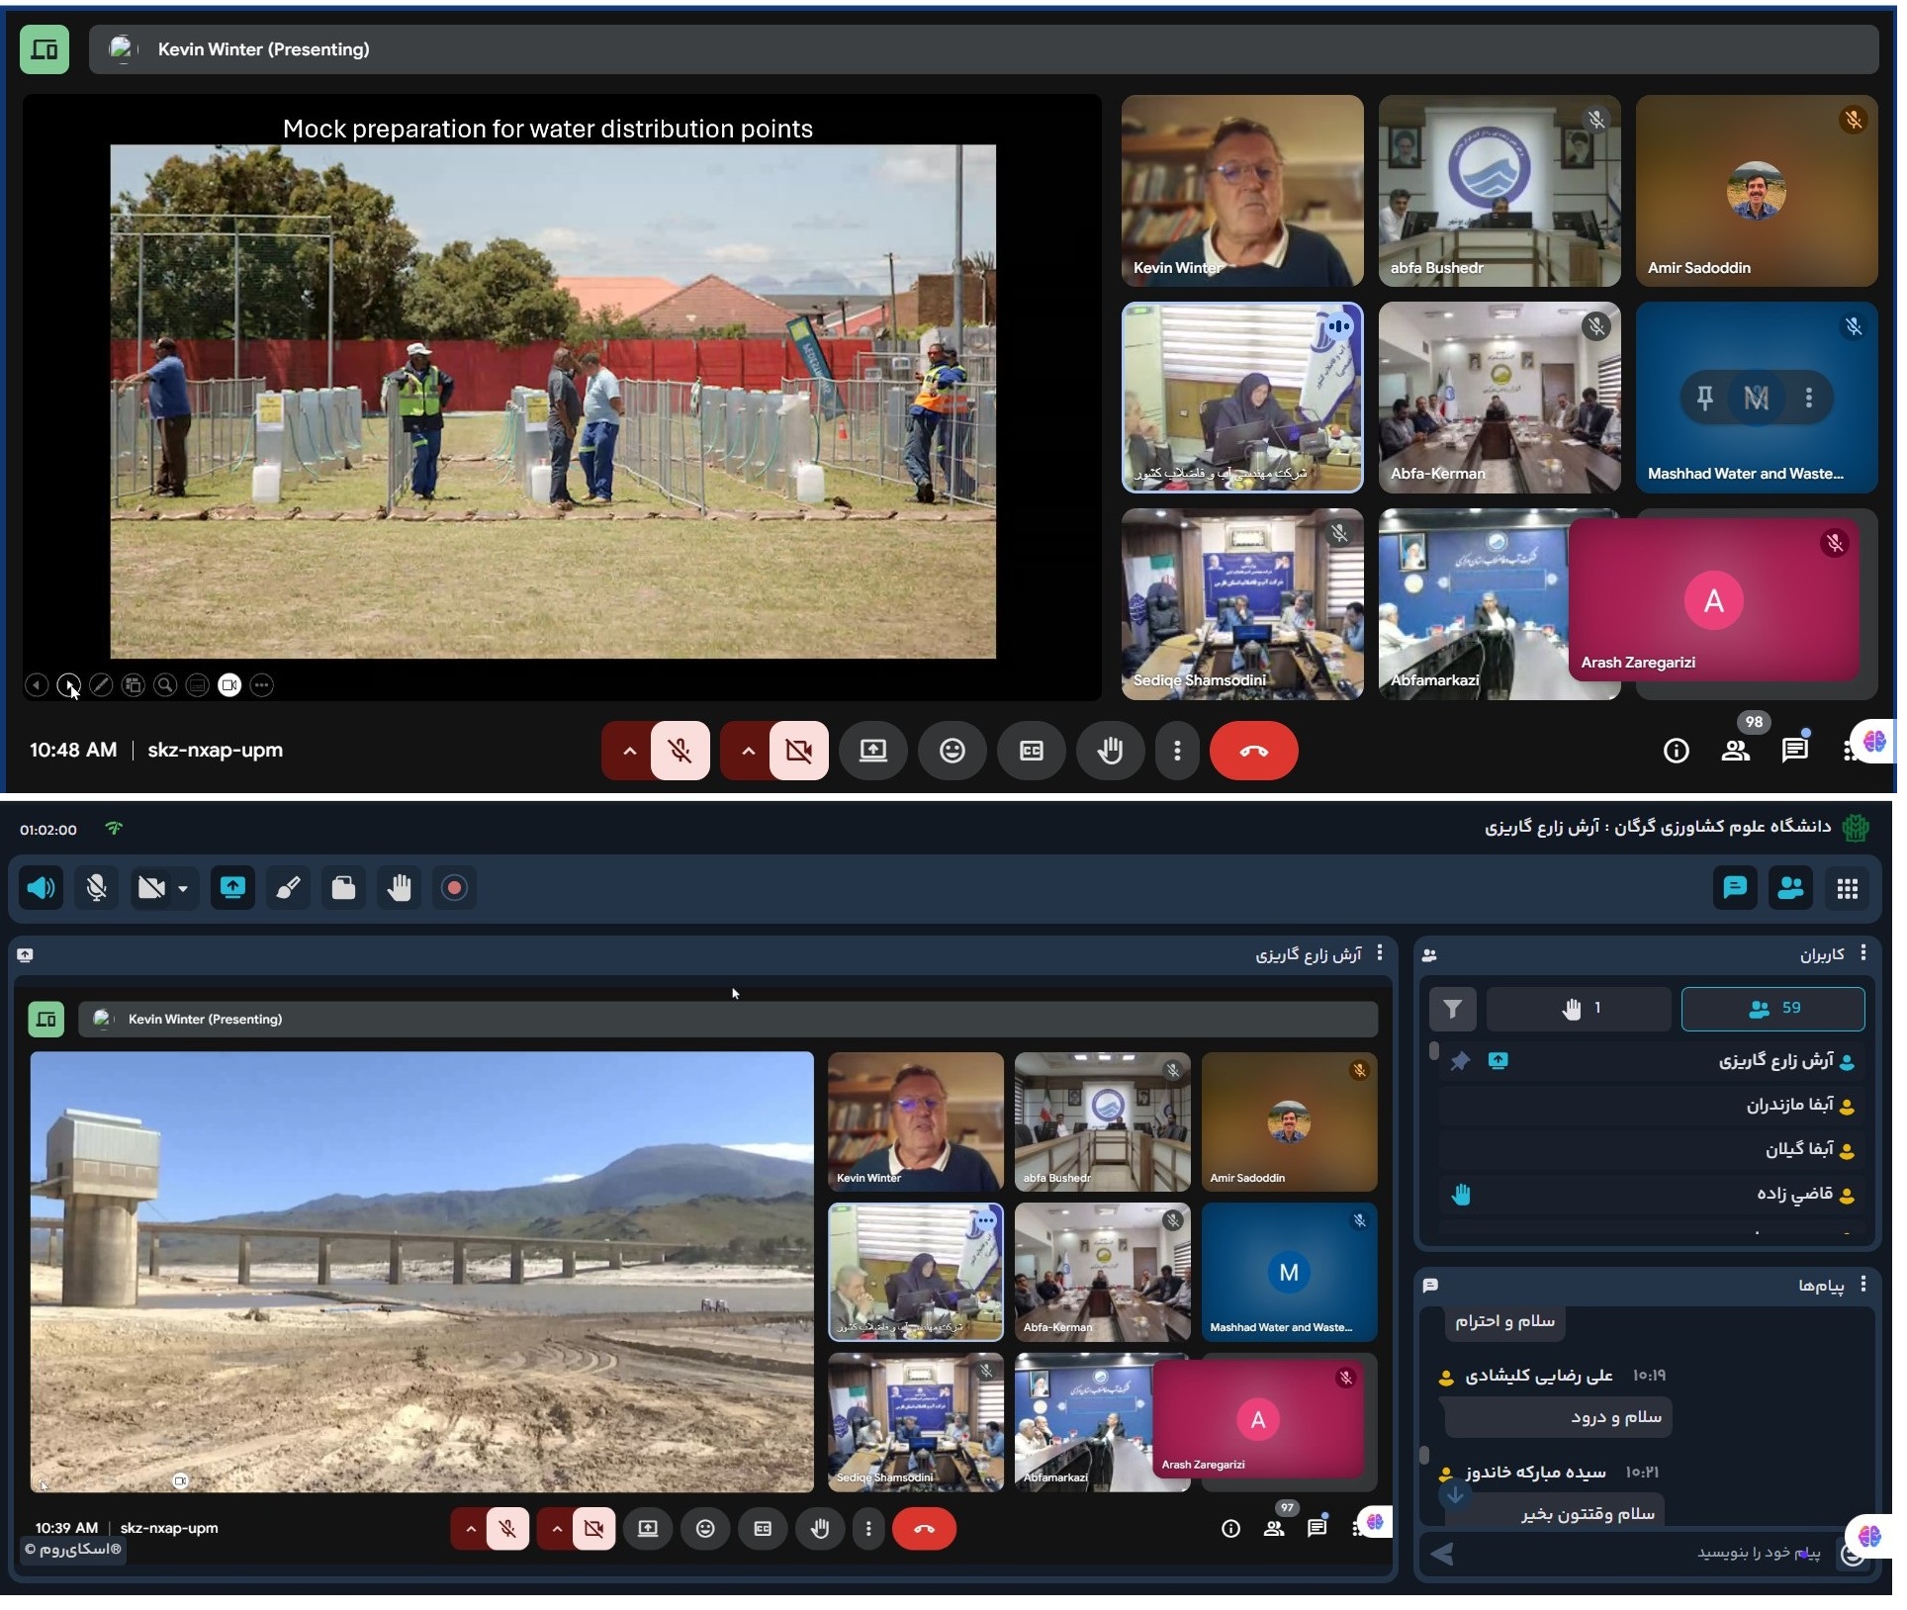Select the raised hands tab showing 1
This screenshot has height=1610, width=1907.
[x=1578, y=1009]
